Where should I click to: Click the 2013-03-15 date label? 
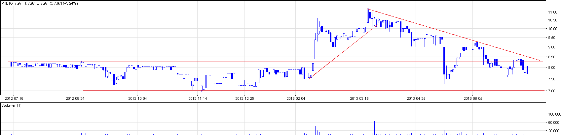[x=359, y=98]
